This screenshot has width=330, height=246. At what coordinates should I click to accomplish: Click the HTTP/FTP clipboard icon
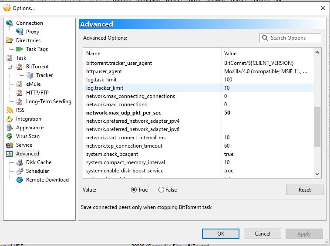coord(20,93)
